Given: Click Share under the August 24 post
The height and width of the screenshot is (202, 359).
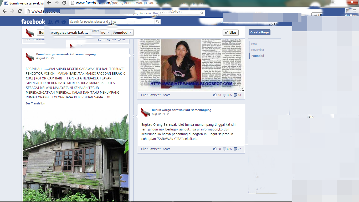Looking at the screenshot, I should (167, 149).
